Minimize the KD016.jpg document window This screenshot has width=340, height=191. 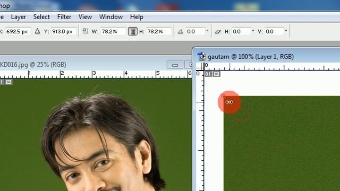point(175,65)
